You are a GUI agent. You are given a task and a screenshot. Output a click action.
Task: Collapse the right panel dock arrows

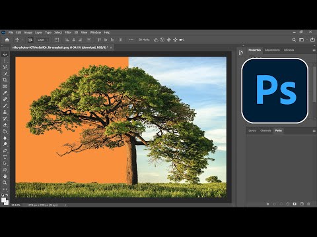[314, 45]
